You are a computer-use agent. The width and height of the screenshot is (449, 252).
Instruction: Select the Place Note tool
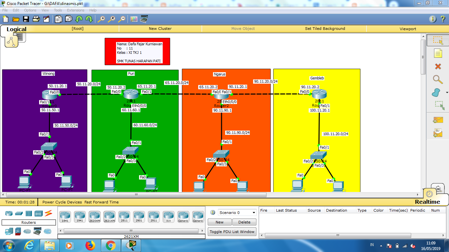[437, 53]
